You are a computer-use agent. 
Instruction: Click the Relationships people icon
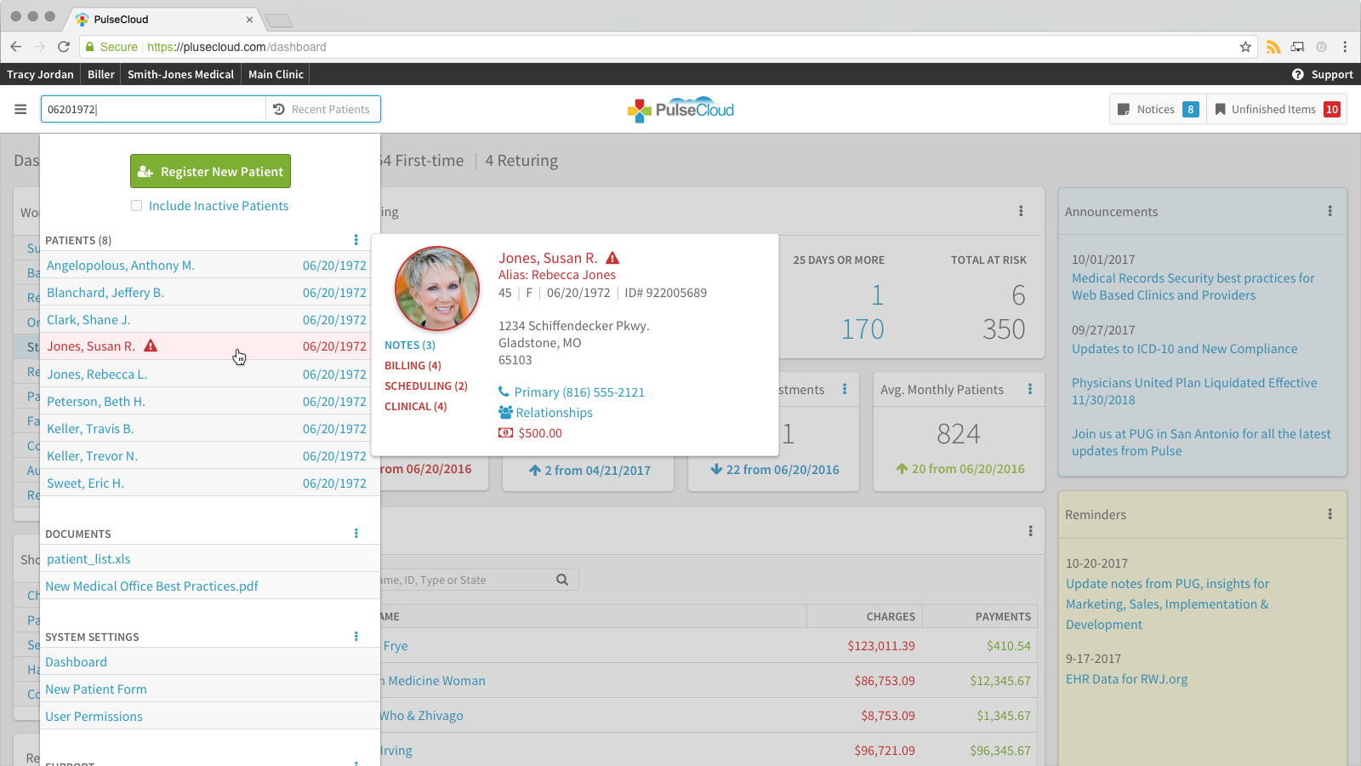pyautogui.click(x=505, y=413)
